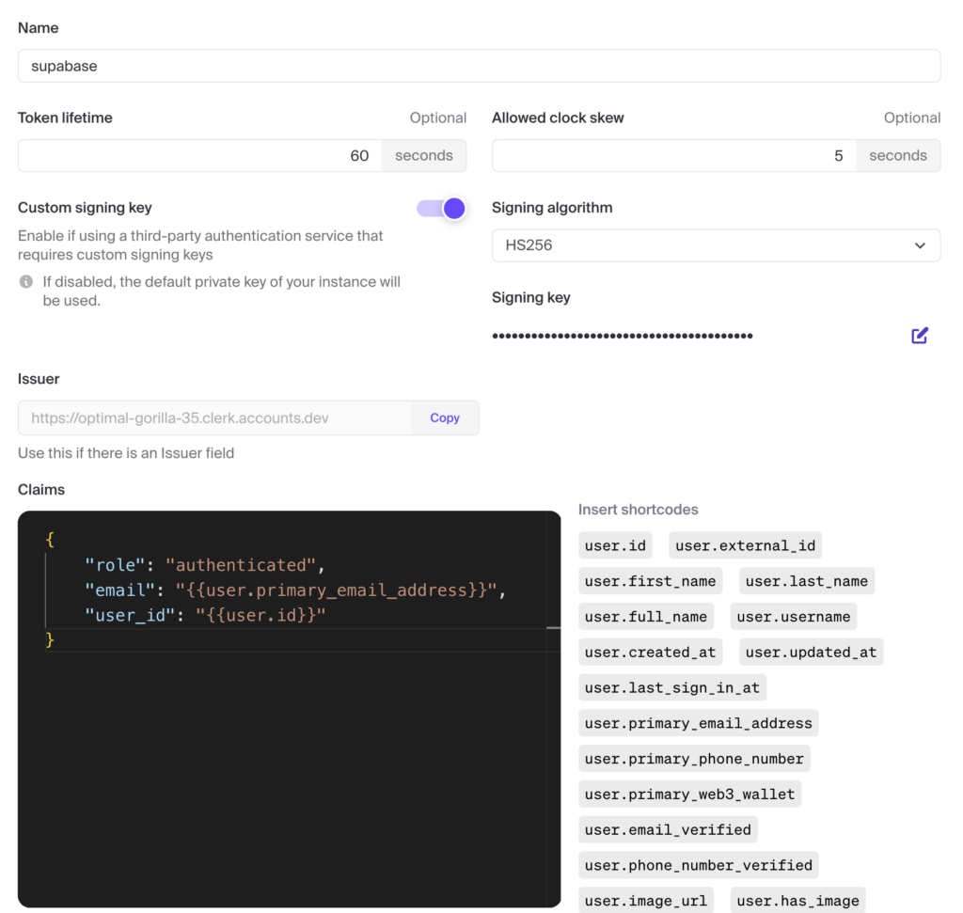Click the masked Signing key dots
This screenshot has height=913, width=963.
[x=623, y=336]
